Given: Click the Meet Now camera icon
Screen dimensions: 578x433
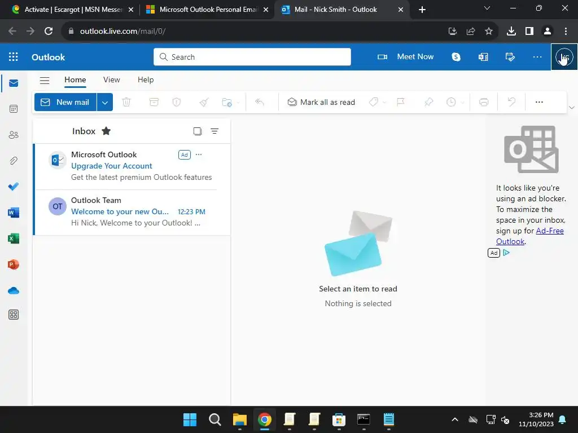Looking at the screenshot, I should click(x=382, y=57).
